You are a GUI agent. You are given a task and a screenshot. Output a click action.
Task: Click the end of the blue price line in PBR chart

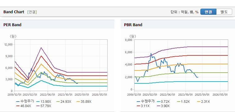point(198,77)
